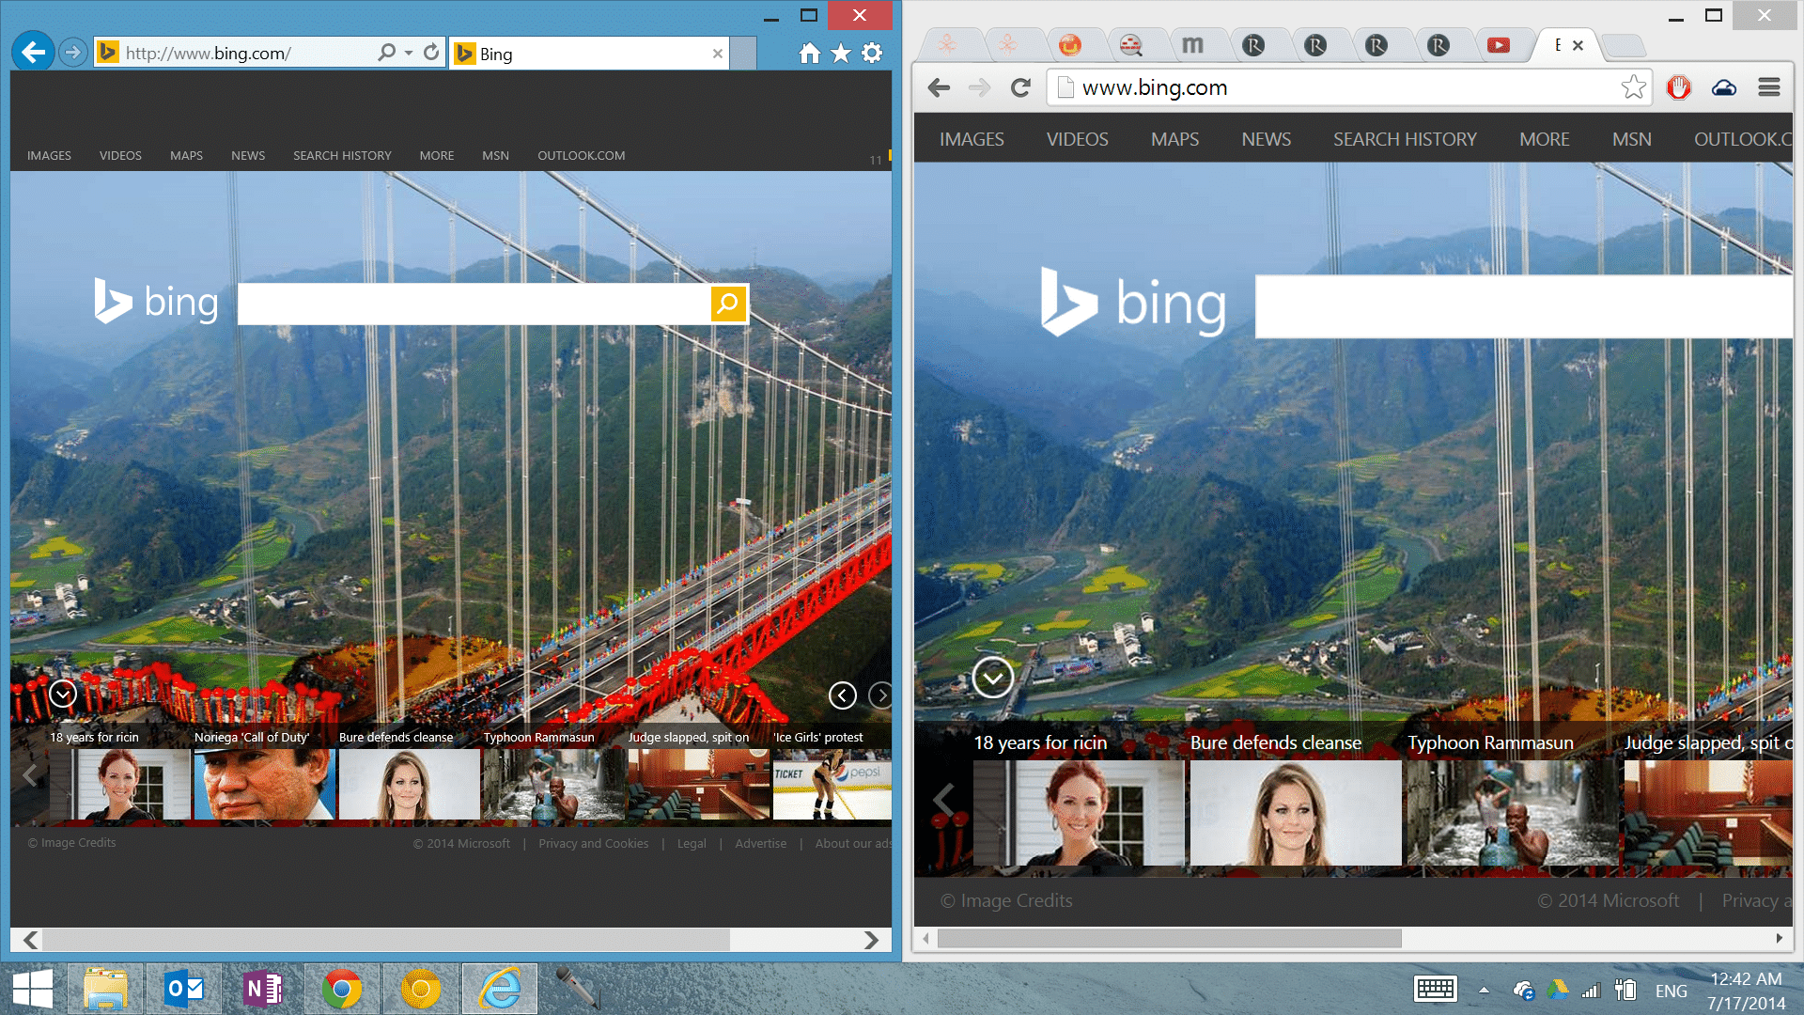Viewport: 1804px width, 1015px height.
Task: Open the red stop-hand Chrome extension
Action: 1679,87
